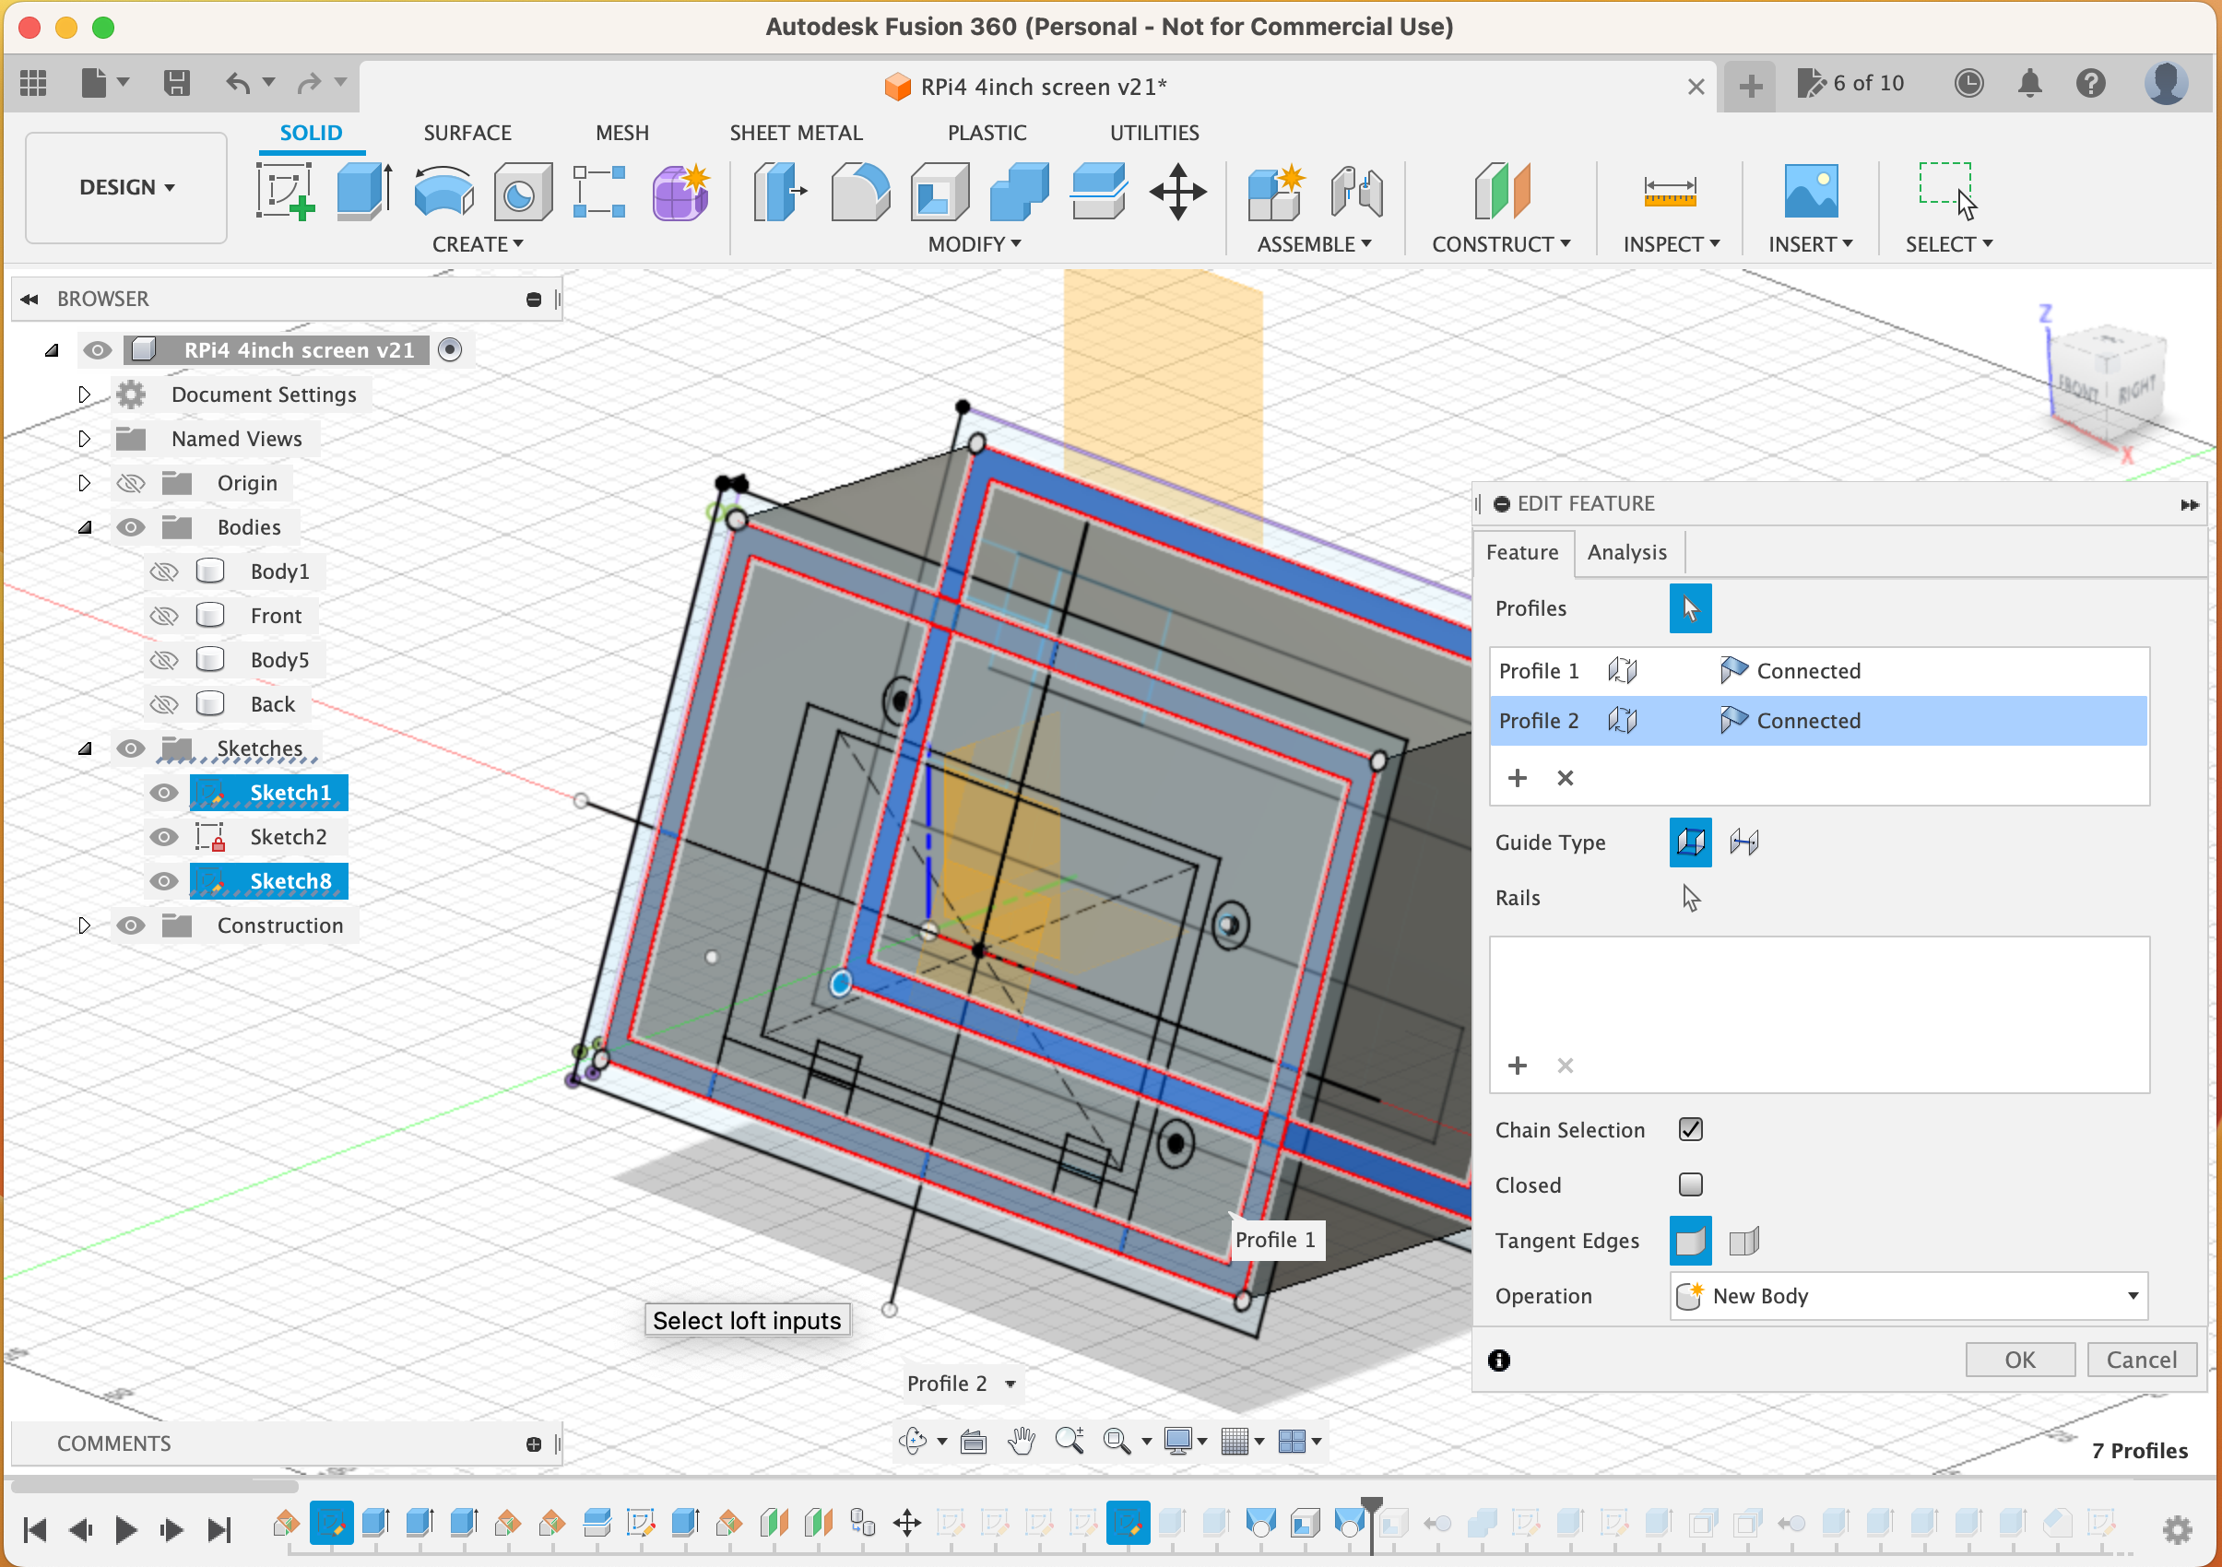The image size is (2222, 1567).
Task: Click the first Guide Type icon
Action: pyautogui.click(x=1691, y=842)
